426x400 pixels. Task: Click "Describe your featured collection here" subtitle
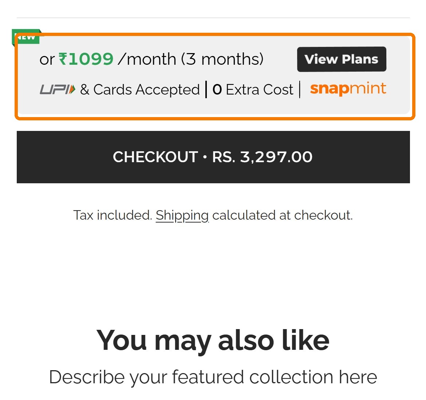pos(213,377)
